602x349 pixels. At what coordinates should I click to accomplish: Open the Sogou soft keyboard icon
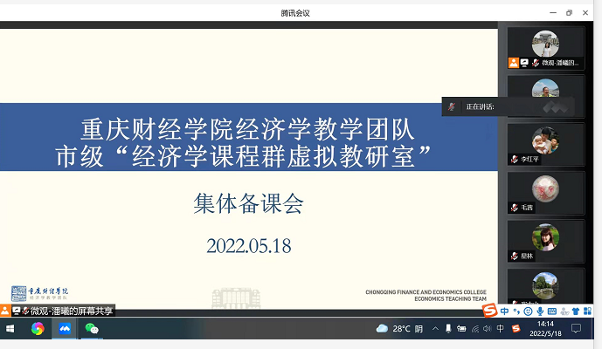pos(553,311)
